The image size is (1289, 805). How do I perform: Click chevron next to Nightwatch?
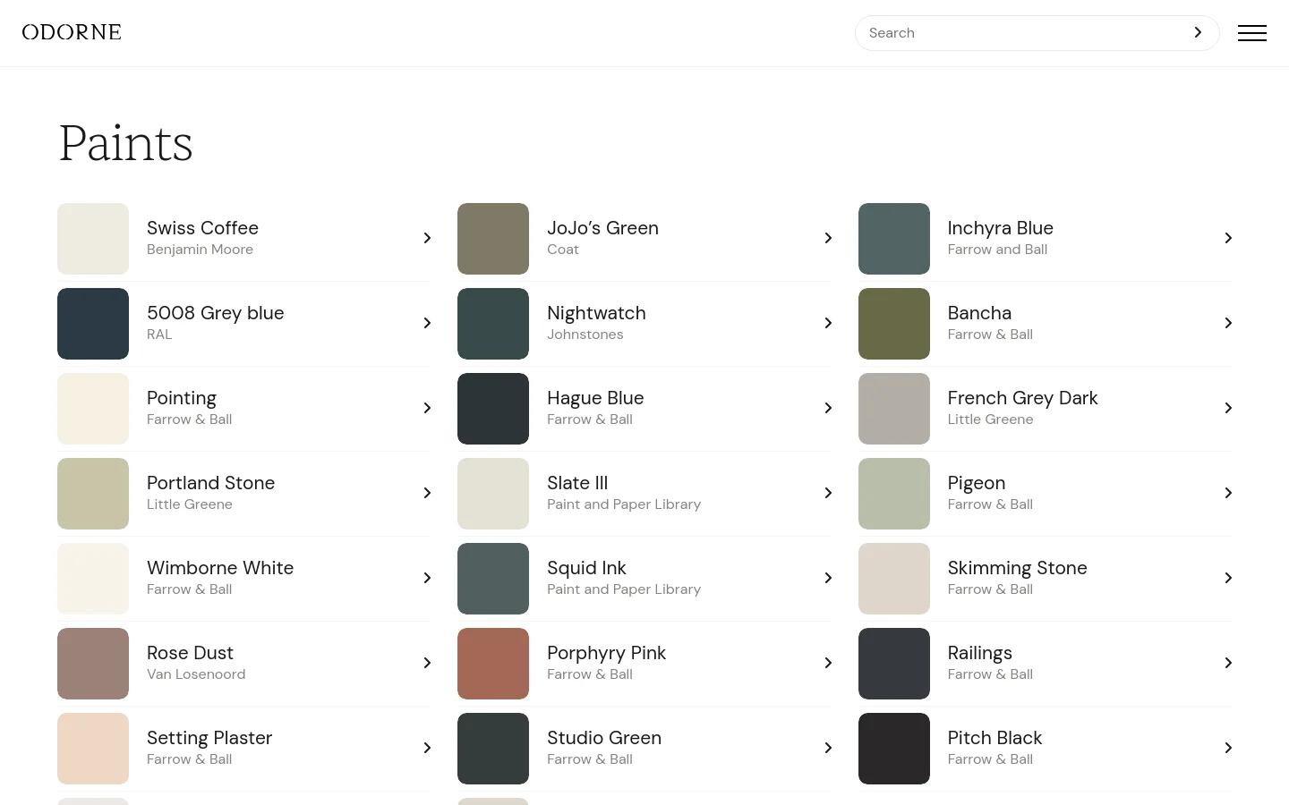pyautogui.click(x=828, y=323)
